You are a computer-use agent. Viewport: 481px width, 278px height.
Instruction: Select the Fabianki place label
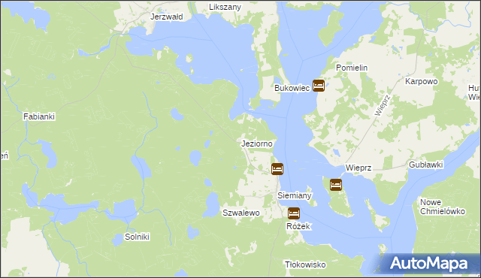[x=39, y=116]
